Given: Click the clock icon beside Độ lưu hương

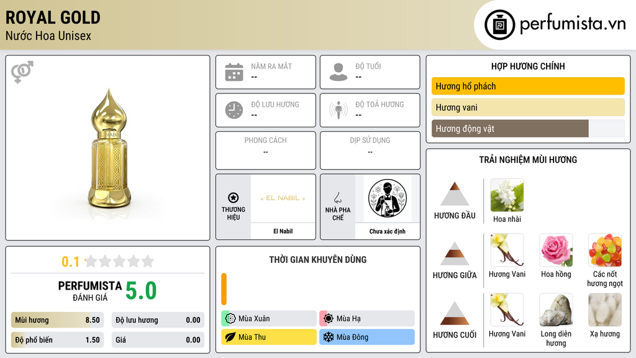Looking at the screenshot, I should (234, 110).
